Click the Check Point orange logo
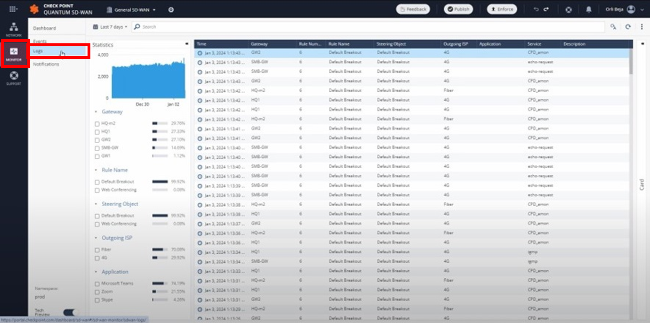 (x=34, y=9)
